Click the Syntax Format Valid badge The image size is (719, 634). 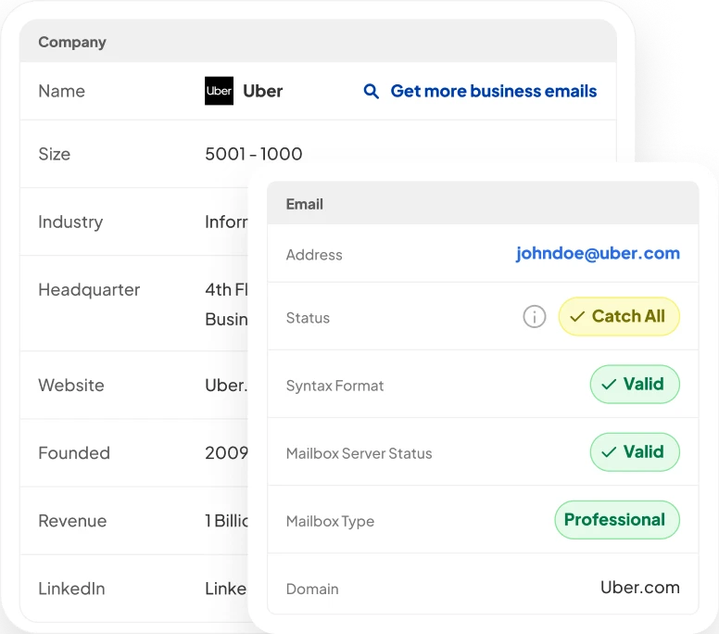[x=635, y=385]
